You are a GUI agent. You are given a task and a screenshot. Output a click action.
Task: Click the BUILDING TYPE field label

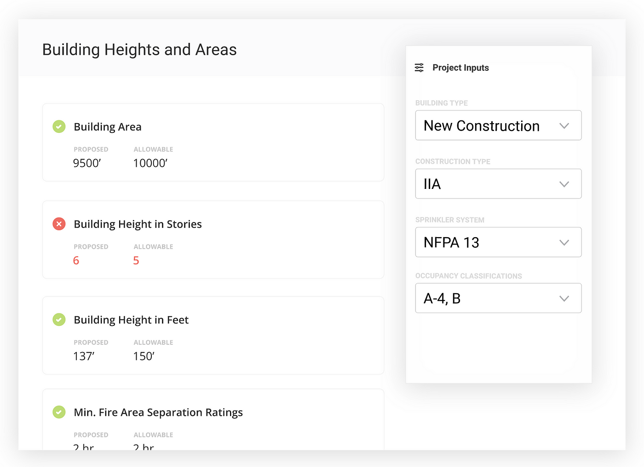coord(442,103)
